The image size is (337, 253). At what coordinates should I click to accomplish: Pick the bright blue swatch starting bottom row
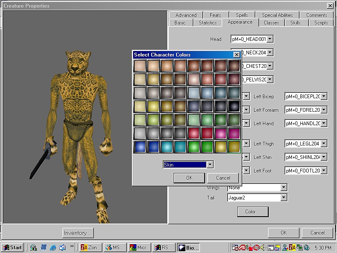(140, 147)
